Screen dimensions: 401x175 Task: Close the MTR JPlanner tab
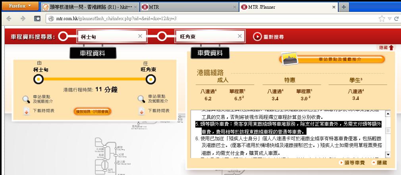click(334, 7)
